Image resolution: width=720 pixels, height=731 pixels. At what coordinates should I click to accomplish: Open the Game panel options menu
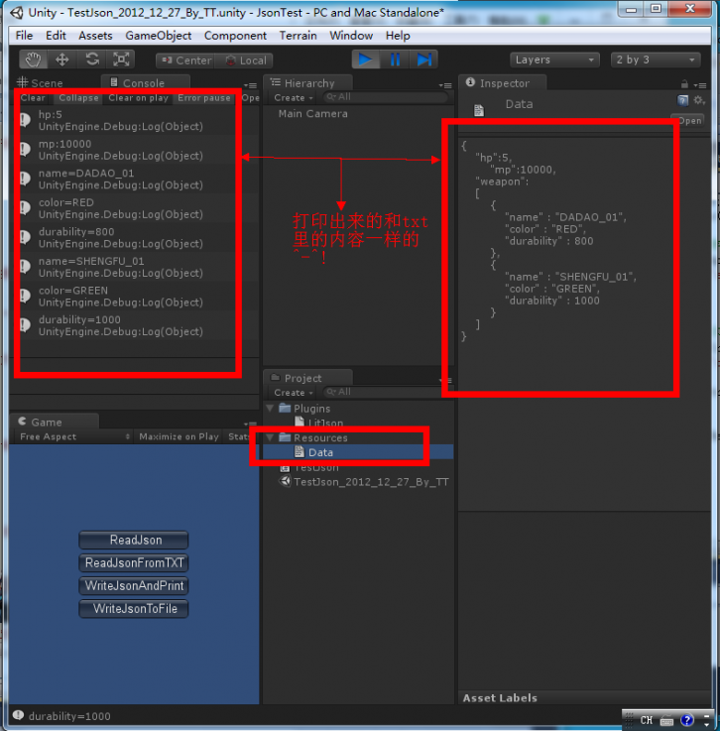[x=250, y=424]
